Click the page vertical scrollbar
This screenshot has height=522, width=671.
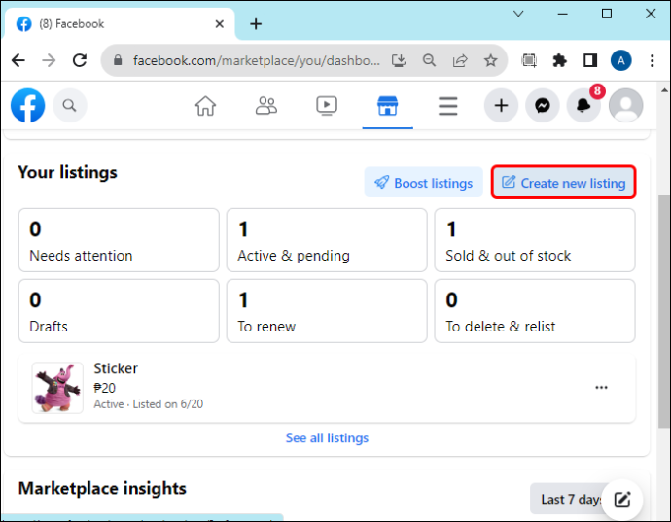tap(664, 311)
